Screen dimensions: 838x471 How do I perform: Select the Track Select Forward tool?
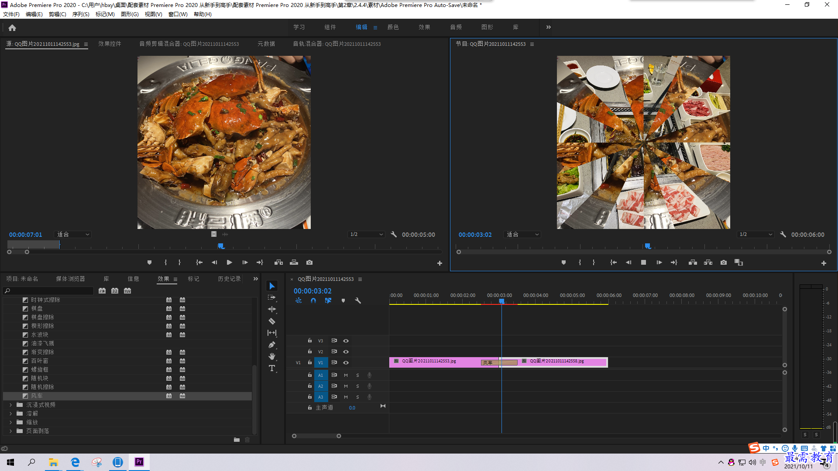click(x=272, y=297)
